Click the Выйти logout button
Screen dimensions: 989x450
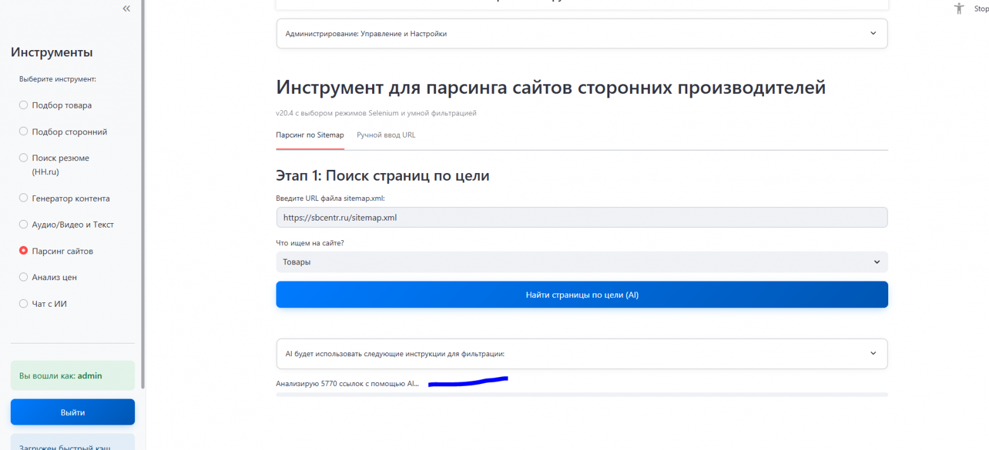(x=72, y=412)
